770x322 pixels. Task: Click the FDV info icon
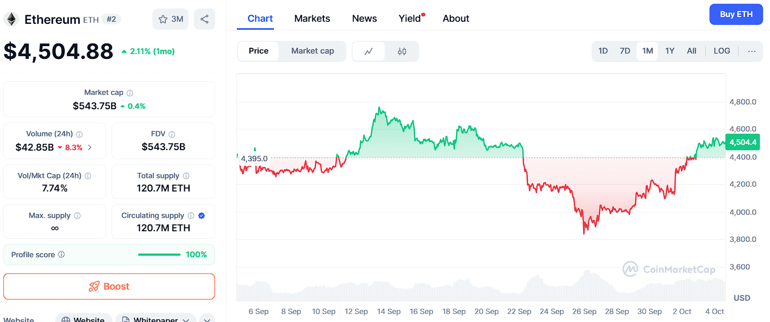(172, 134)
